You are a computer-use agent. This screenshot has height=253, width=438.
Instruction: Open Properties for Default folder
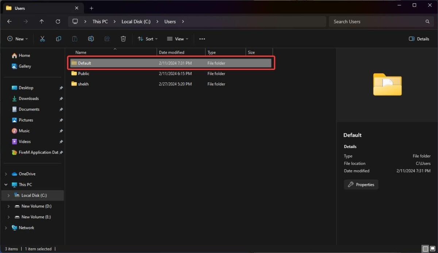pos(361,184)
